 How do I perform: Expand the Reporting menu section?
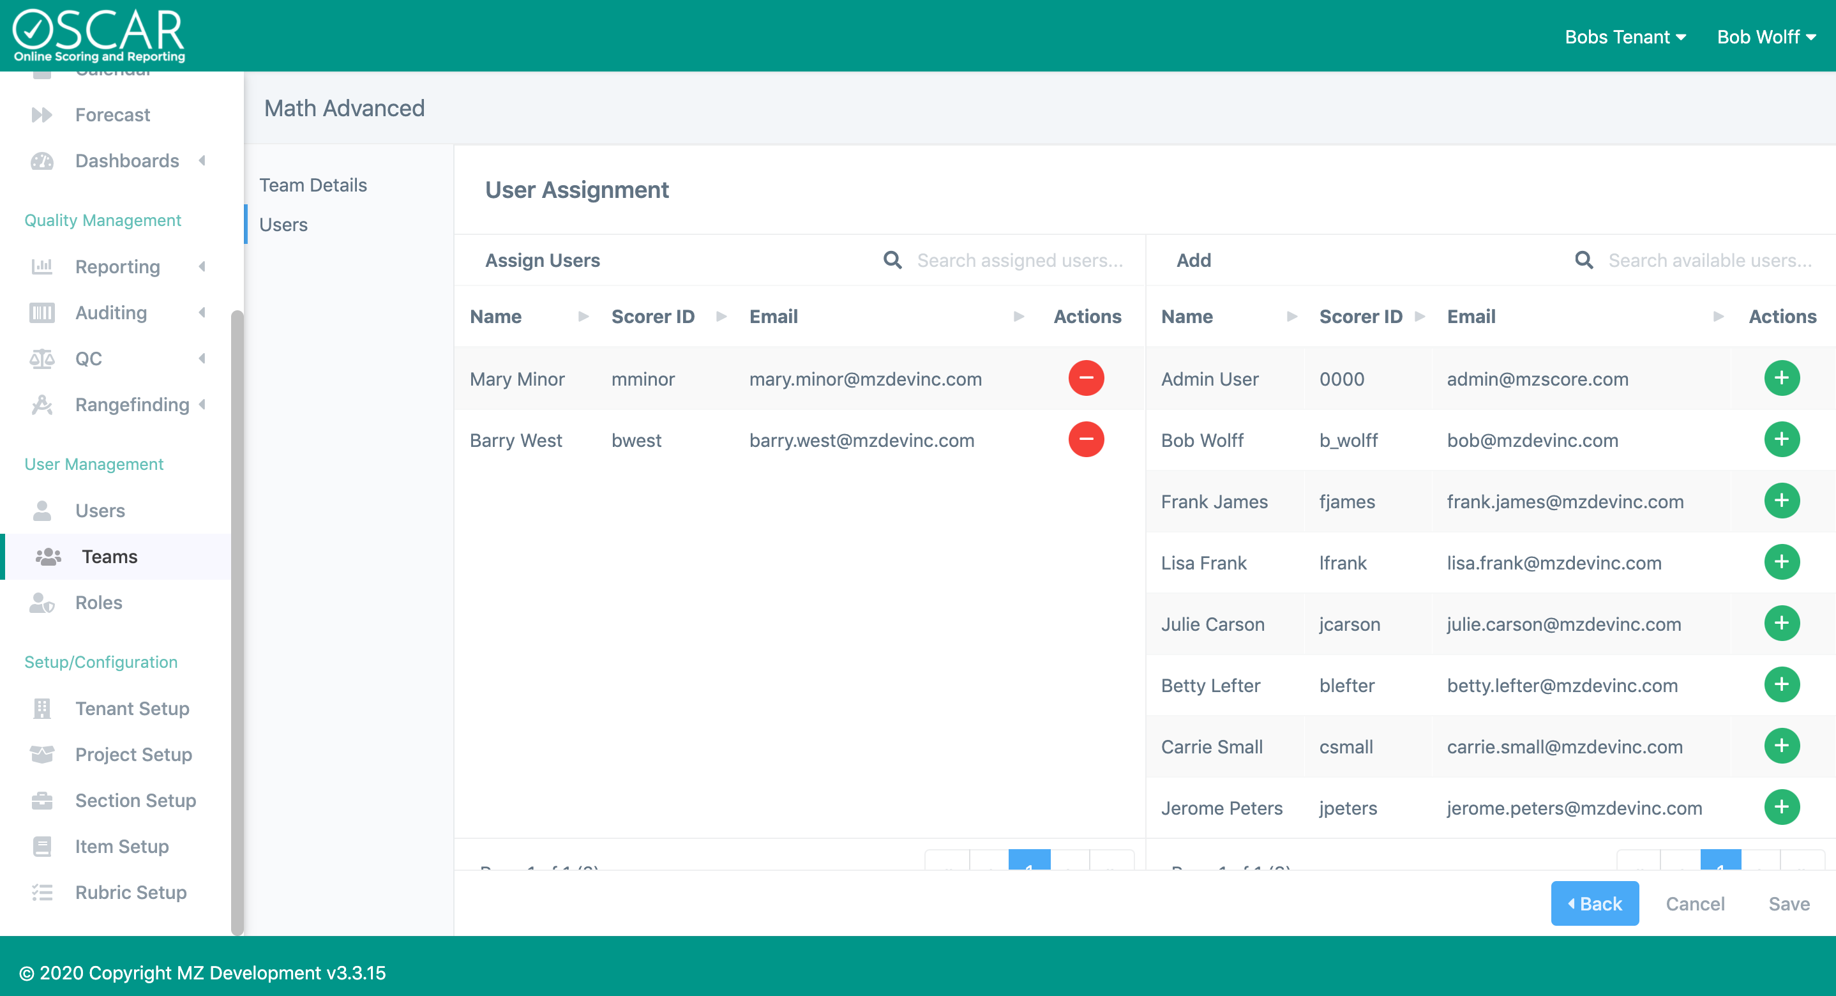[202, 267]
